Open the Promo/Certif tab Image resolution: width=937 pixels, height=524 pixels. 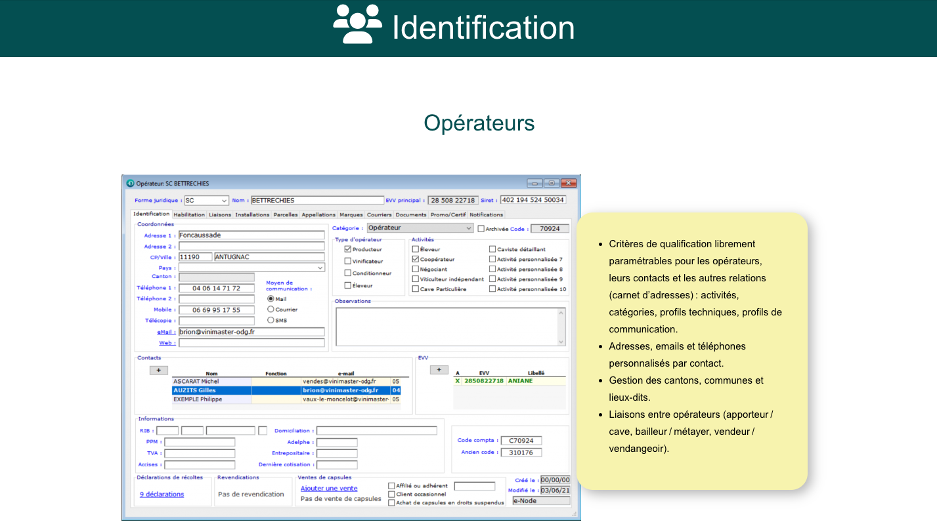click(448, 214)
